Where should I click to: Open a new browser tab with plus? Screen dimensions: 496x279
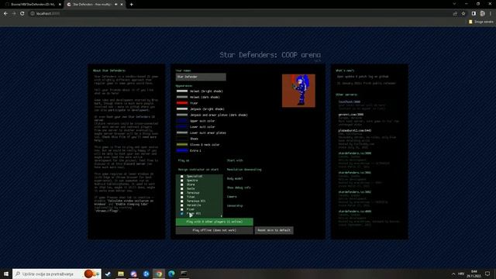[131, 5]
